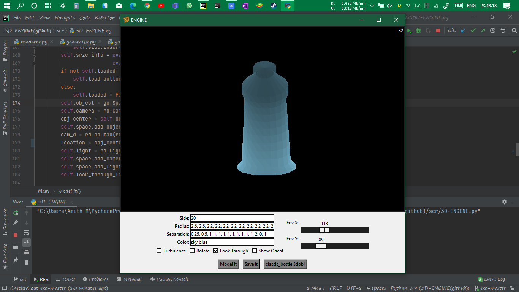519x292 pixels.
Task: Open Run panel settings gear
Action: 505,202
